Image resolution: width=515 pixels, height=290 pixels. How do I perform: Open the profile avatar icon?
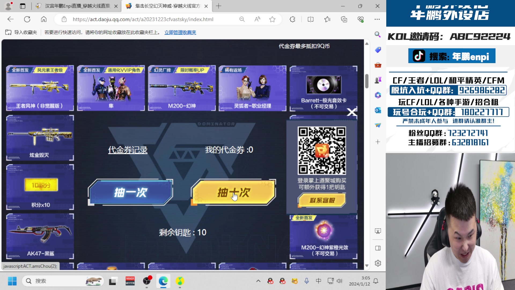click(9, 6)
